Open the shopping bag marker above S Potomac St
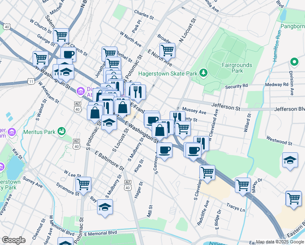The width and height of the screenshot is (305, 245). tap(95, 113)
